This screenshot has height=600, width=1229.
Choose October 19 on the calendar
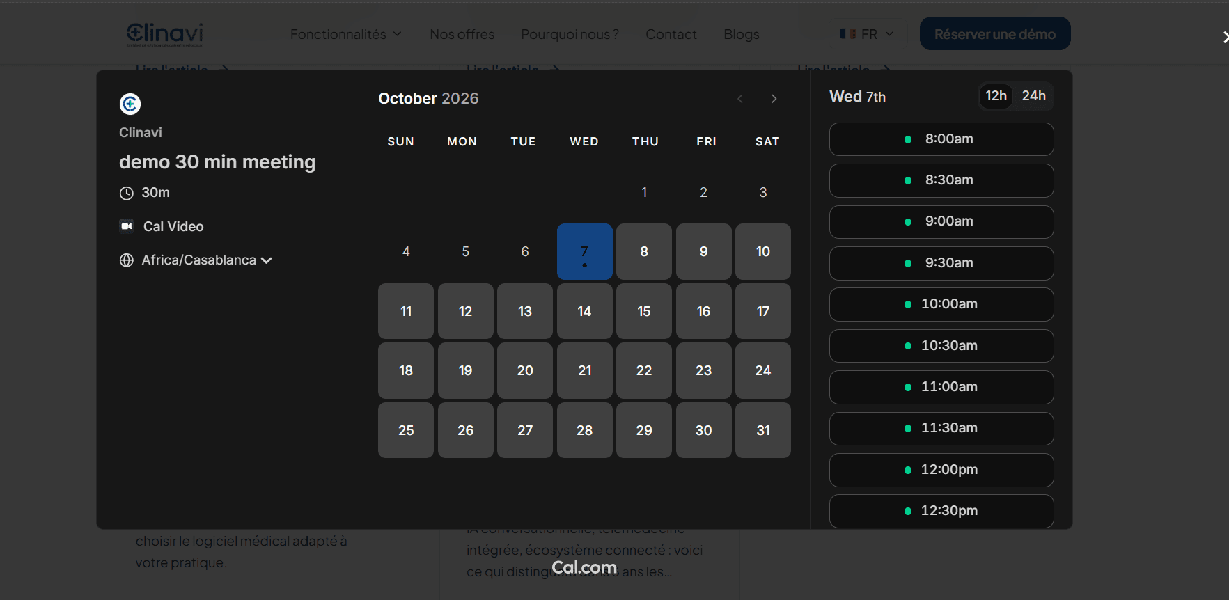(x=466, y=370)
